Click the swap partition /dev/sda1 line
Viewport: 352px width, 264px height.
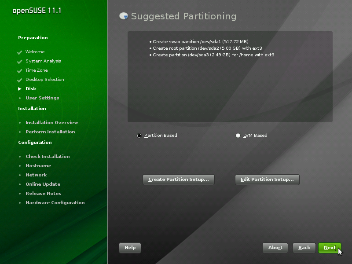(x=201, y=41)
